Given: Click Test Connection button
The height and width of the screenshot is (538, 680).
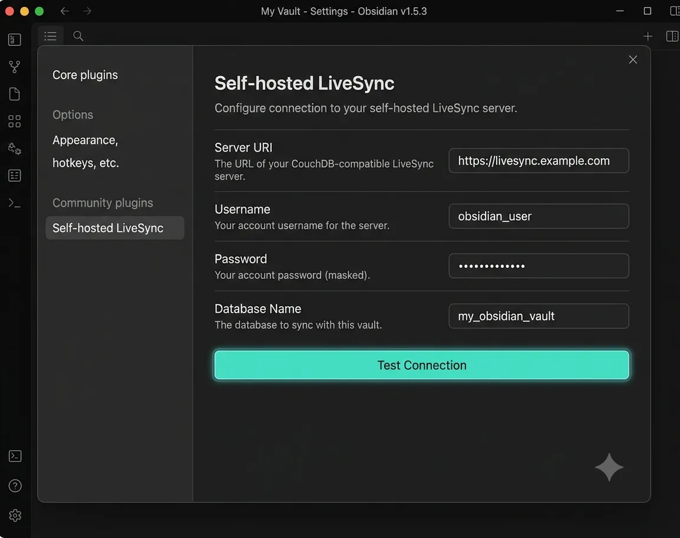Looking at the screenshot, I should [x=421, y=365].
